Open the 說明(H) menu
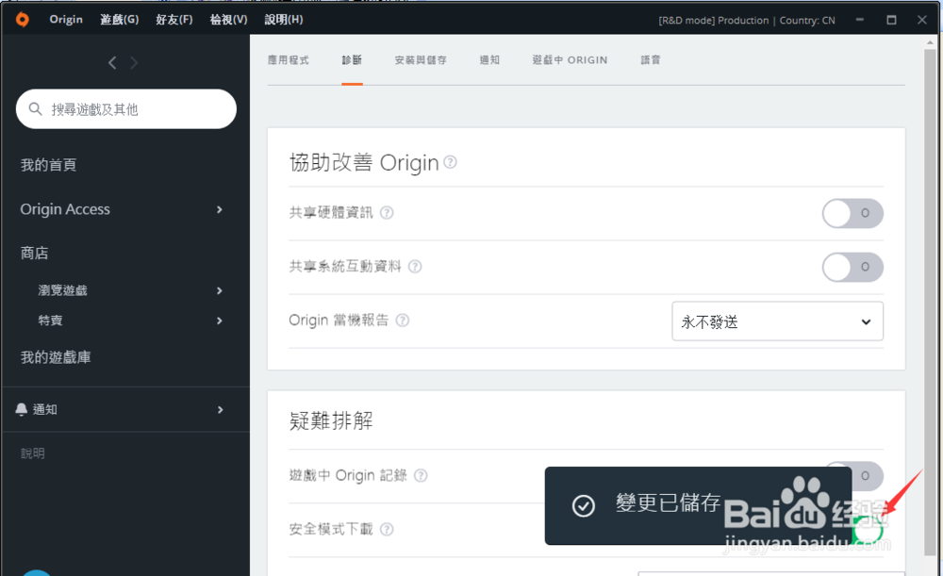This screenshot has width=943, height=576. tap(284, 19)
